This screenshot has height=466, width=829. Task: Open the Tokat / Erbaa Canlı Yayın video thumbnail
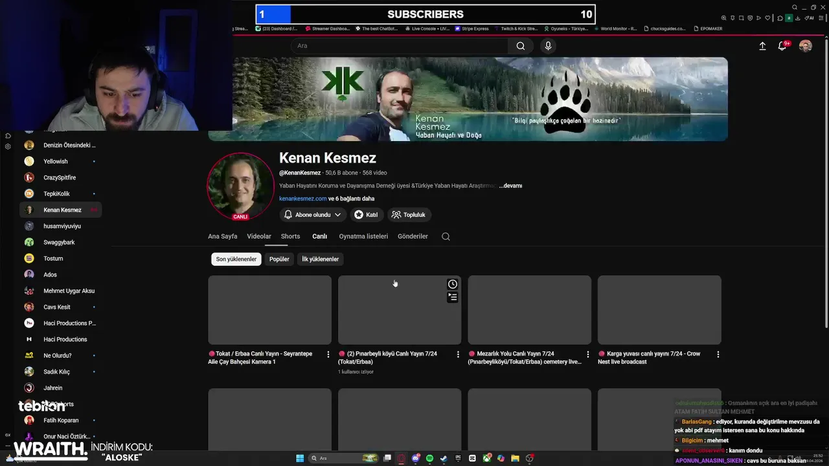click(269, 310)
